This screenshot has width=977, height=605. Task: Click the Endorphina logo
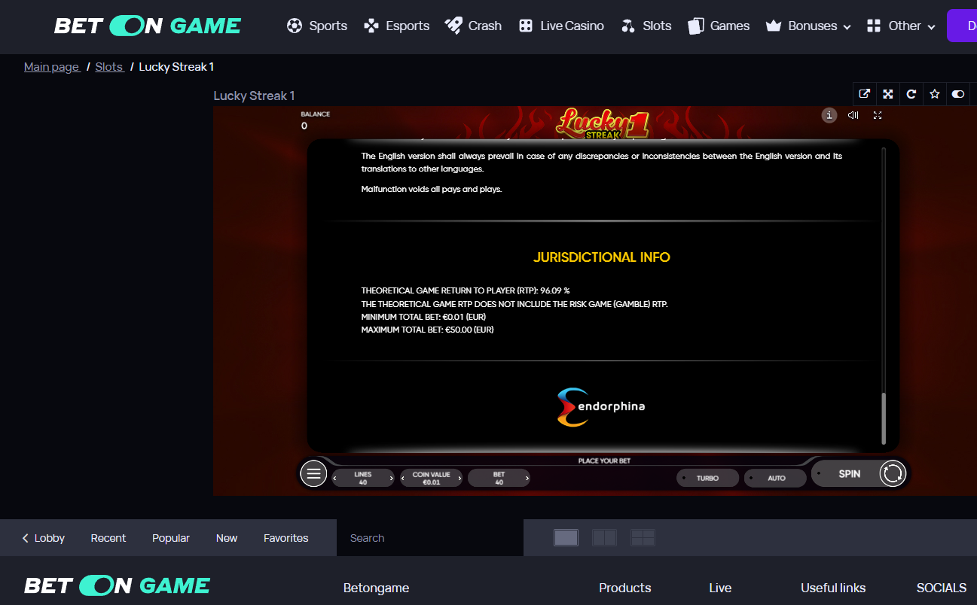(601, 407)
